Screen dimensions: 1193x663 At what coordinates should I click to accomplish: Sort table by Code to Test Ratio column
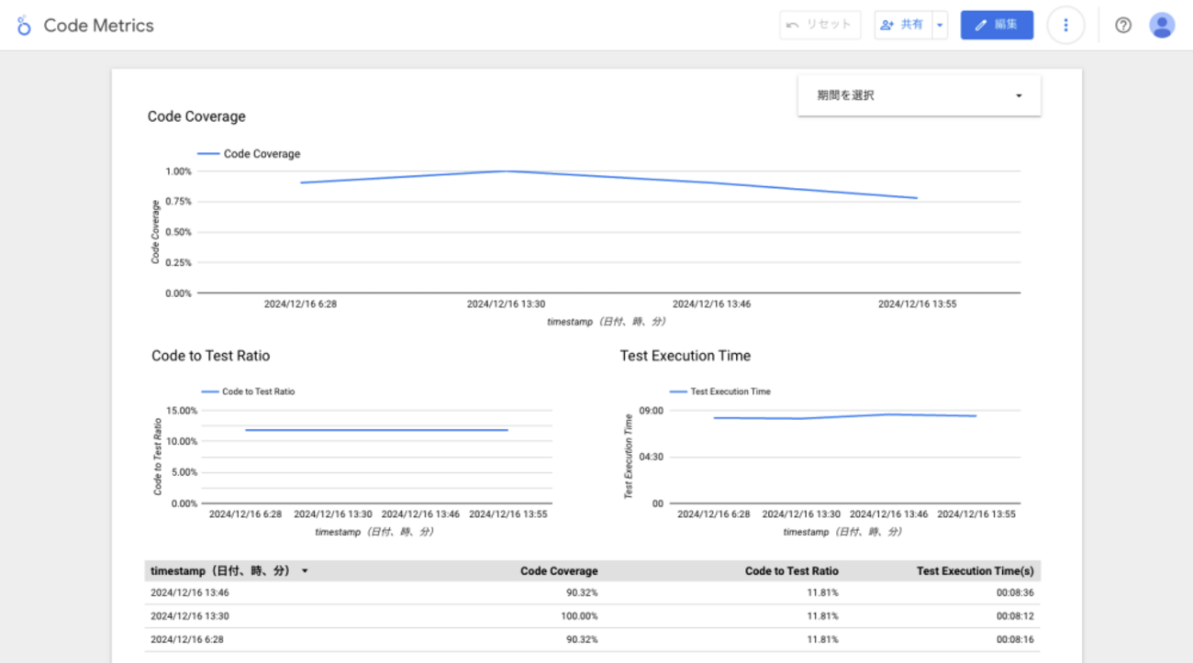791,571
